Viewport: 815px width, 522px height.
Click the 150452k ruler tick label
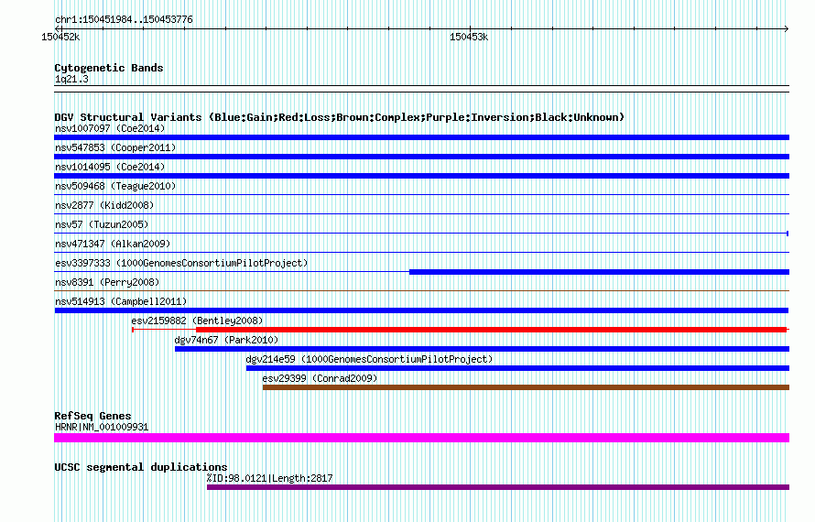60,37
